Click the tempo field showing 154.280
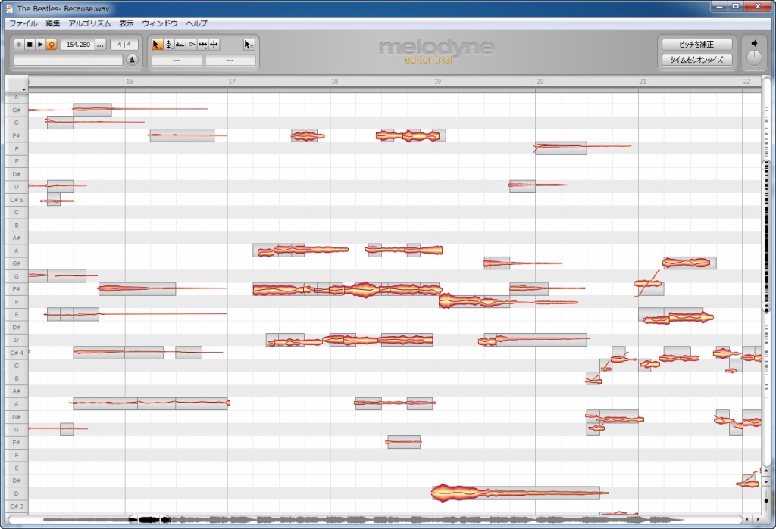This screenshot has width=776, height=529. pos(78,45)
